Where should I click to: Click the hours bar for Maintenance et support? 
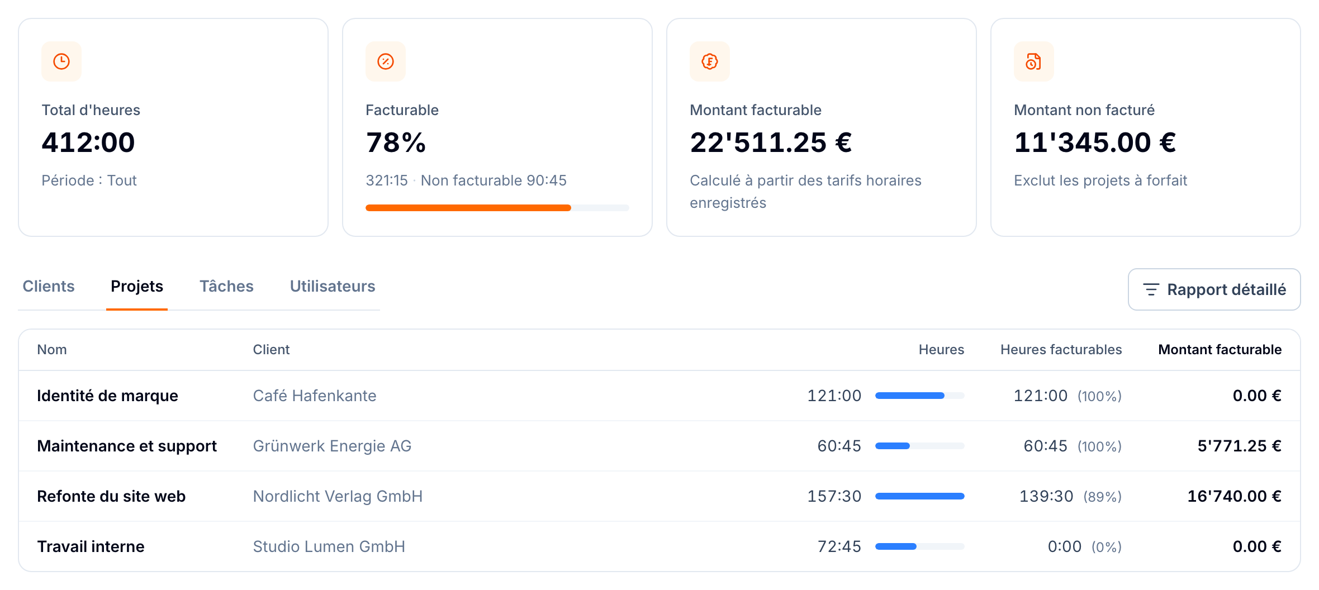point(919,446)
